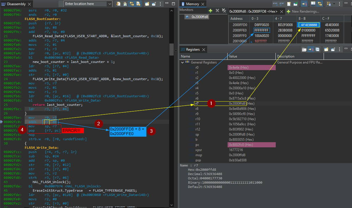The image size is (352, 208).
Task: Open Memory toolbar dropdown arrow
Action: pos(334,4)
